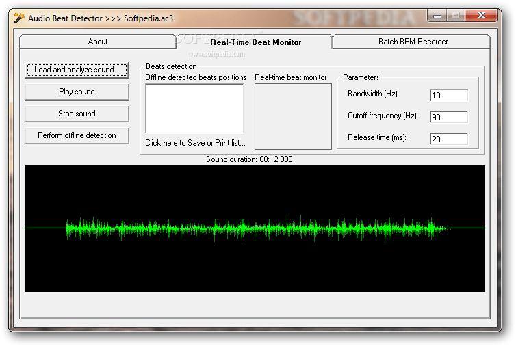Focus the Release time (ms) input field
The width and height of the screenshot is (516, 346).
click(449, 139)
